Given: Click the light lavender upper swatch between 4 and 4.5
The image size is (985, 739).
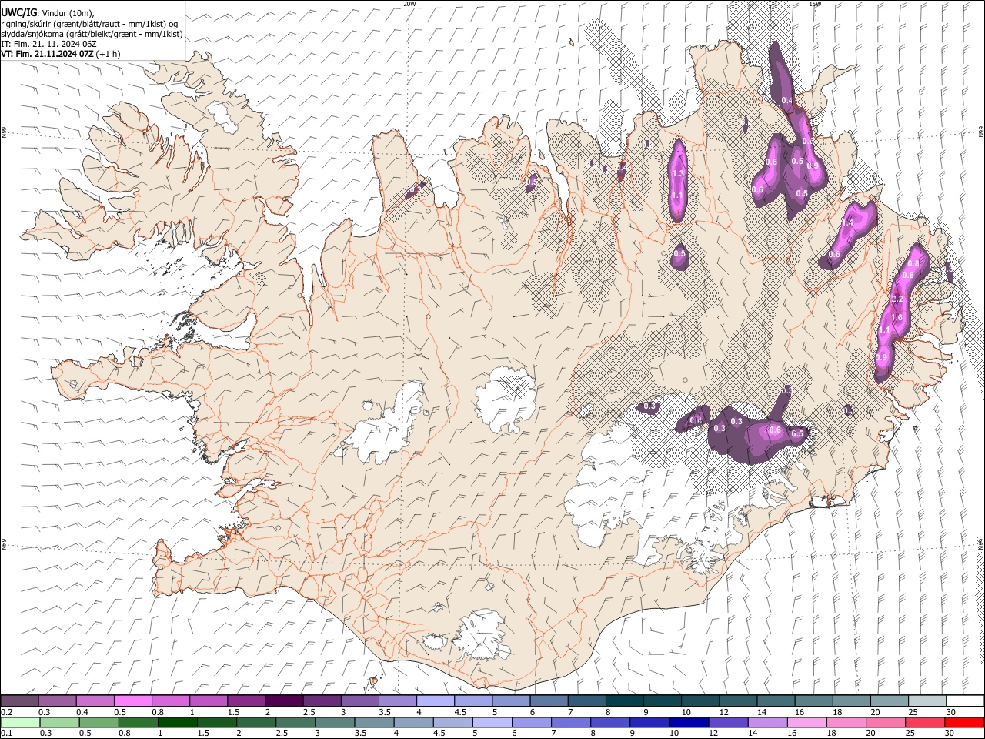Looking at the screenshot, I should click(436, 701).
